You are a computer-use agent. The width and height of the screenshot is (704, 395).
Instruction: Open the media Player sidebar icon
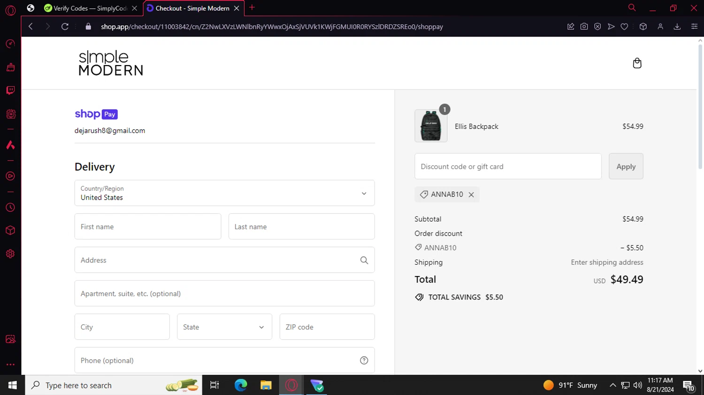click(x=10, y=176)
